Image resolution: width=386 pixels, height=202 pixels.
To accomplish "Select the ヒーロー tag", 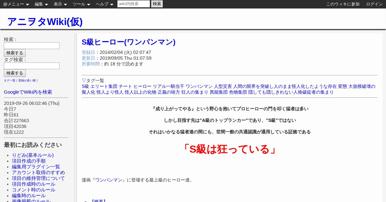I will 142,86.
